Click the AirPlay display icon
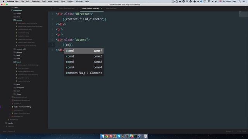Image resolution: width=248 pixels, height=139 pixels. (205, 2)
